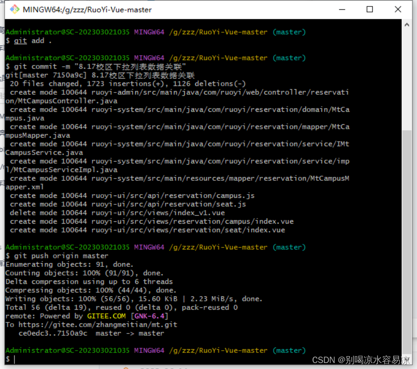Click the 'CampusService.java' wrapped line
Viewport: 417px width, 369px height.
(x=44, y=153)
